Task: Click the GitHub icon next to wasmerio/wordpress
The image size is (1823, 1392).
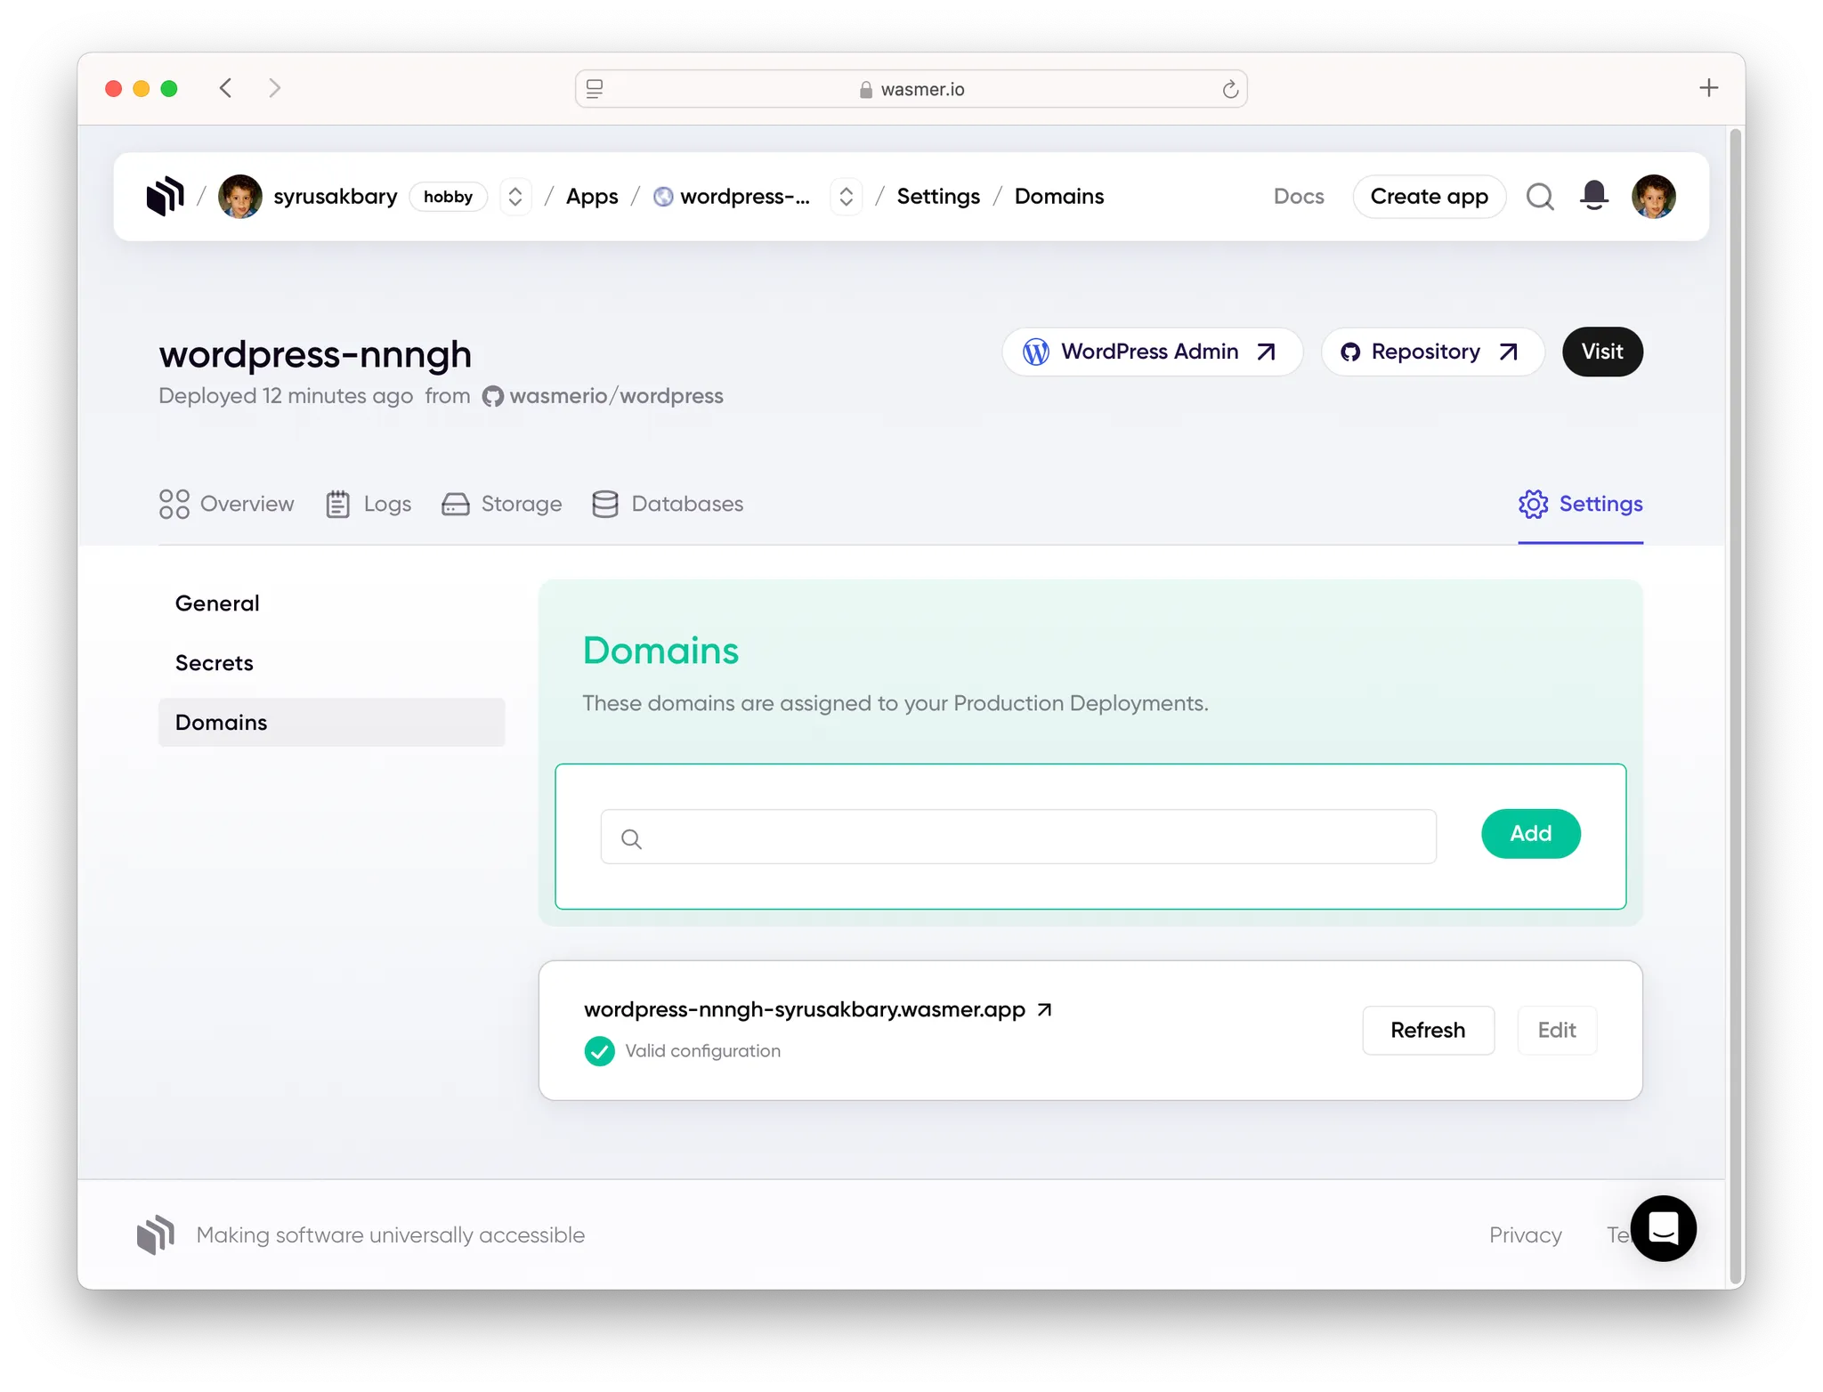Action: click(x=492, y=396)
